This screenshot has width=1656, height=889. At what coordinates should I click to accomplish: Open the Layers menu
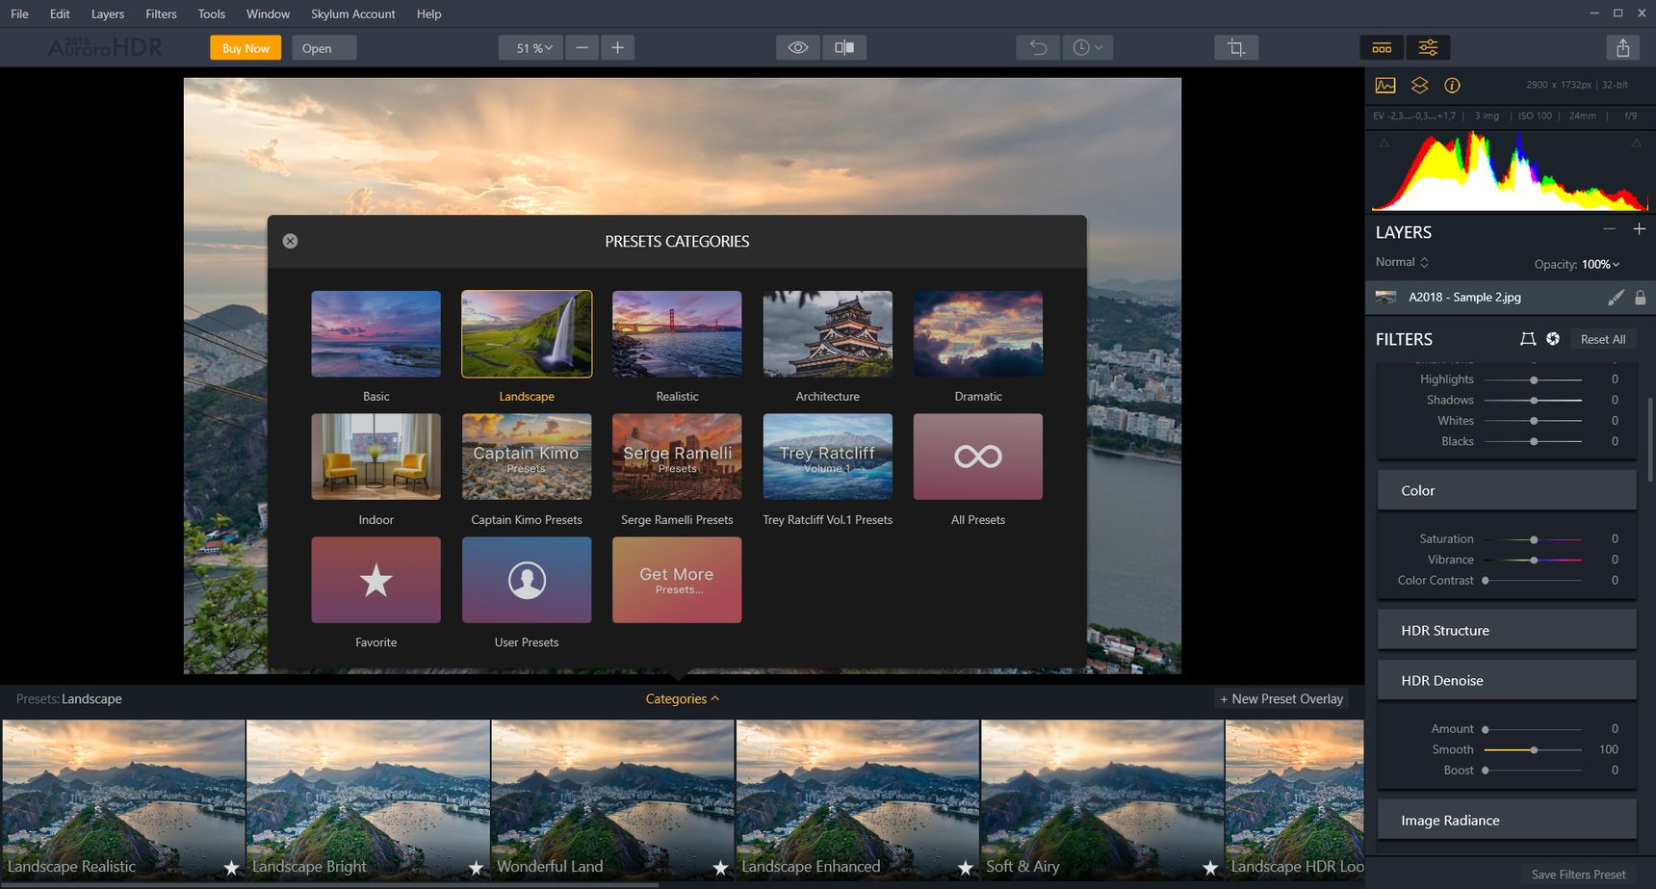(108, 13)
